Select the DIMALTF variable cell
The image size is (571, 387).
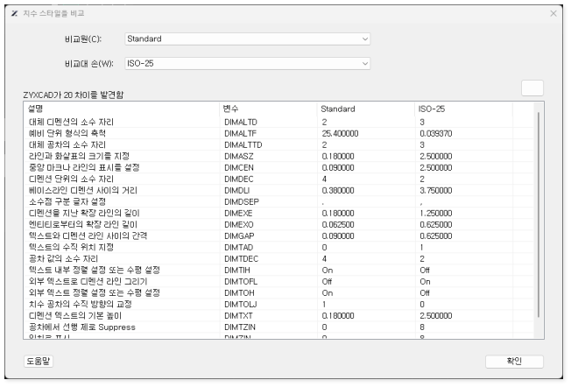click(240, 134)
